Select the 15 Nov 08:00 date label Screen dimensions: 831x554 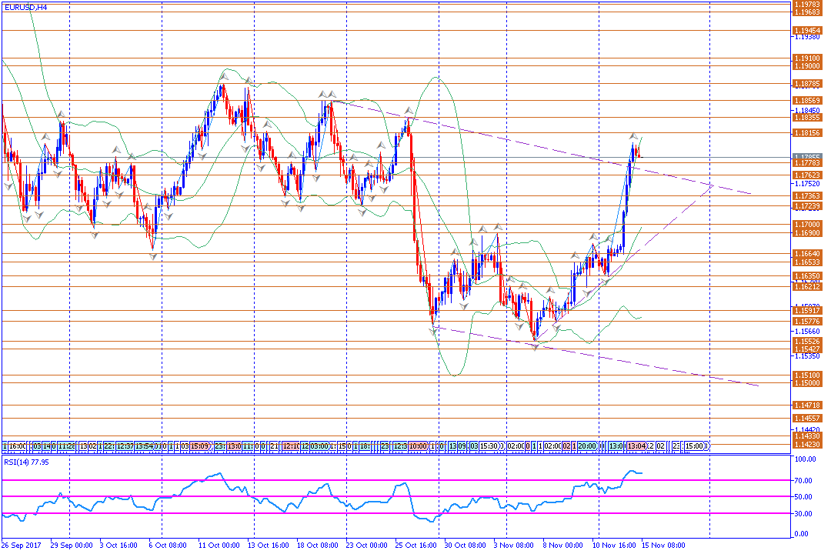point(664,545)
